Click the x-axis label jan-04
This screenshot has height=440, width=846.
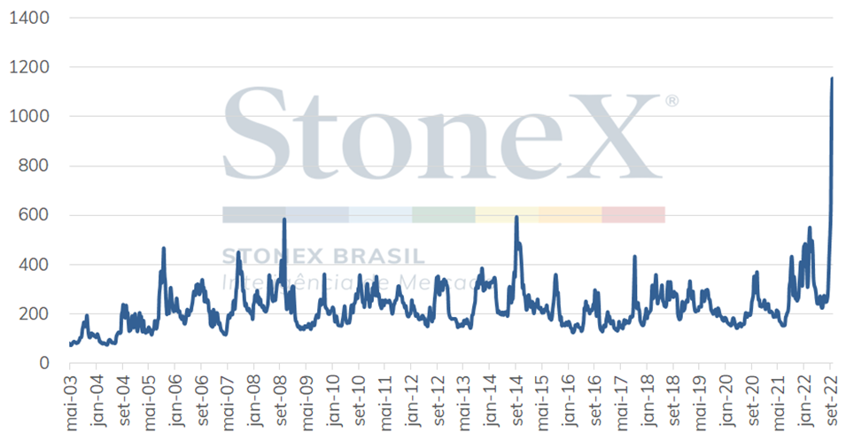pyautogui.click(x=99, y=401)
